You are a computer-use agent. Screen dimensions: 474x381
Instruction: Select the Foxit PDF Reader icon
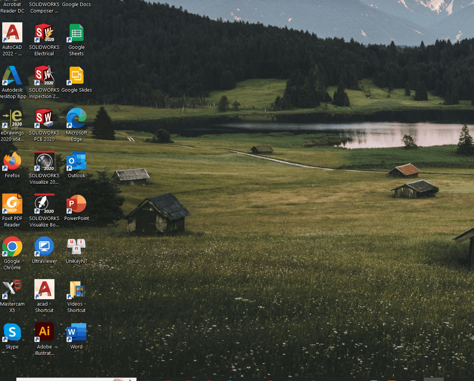(x=12, y=204)
